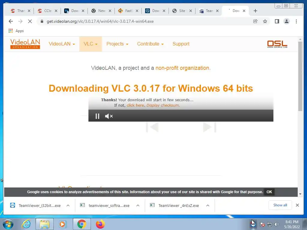The image size is (307, 230).
Task: Pause the video overlay
Action: click(97, 116)
